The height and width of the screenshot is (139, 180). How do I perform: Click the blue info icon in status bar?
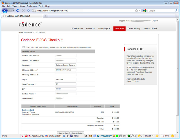coord(64,136)
